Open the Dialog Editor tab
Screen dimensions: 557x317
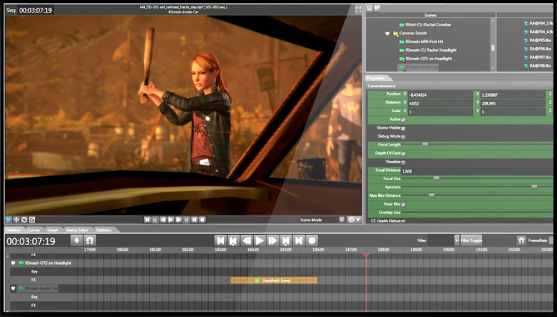(x=77, y=230)
